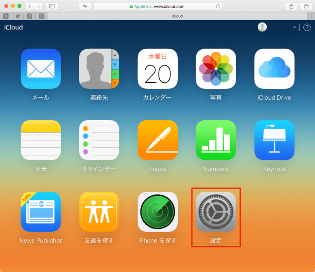Click the リマインダー label text
The image size is (315, 272).
99,169
